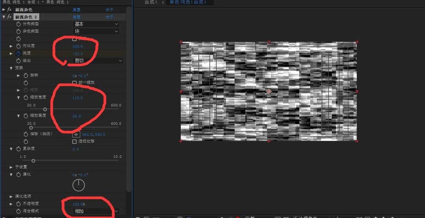Enable the 偏移(湍流) stopwatch

click(x=26, y=134)
